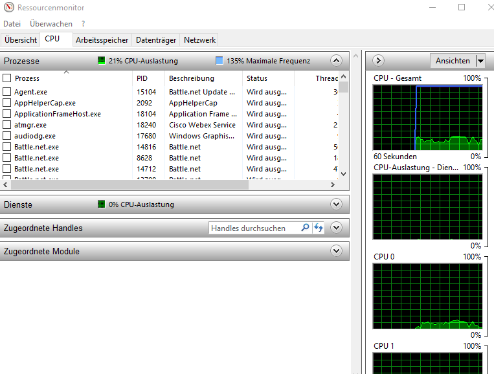
Task: Check Battle.net.exe with PID 8628
Action: 7,158
